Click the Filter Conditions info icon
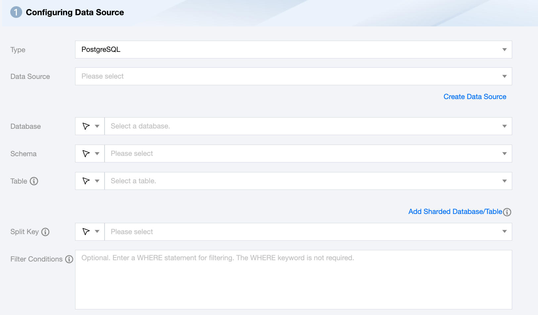 pyautogui.click(x=69, y=259)
